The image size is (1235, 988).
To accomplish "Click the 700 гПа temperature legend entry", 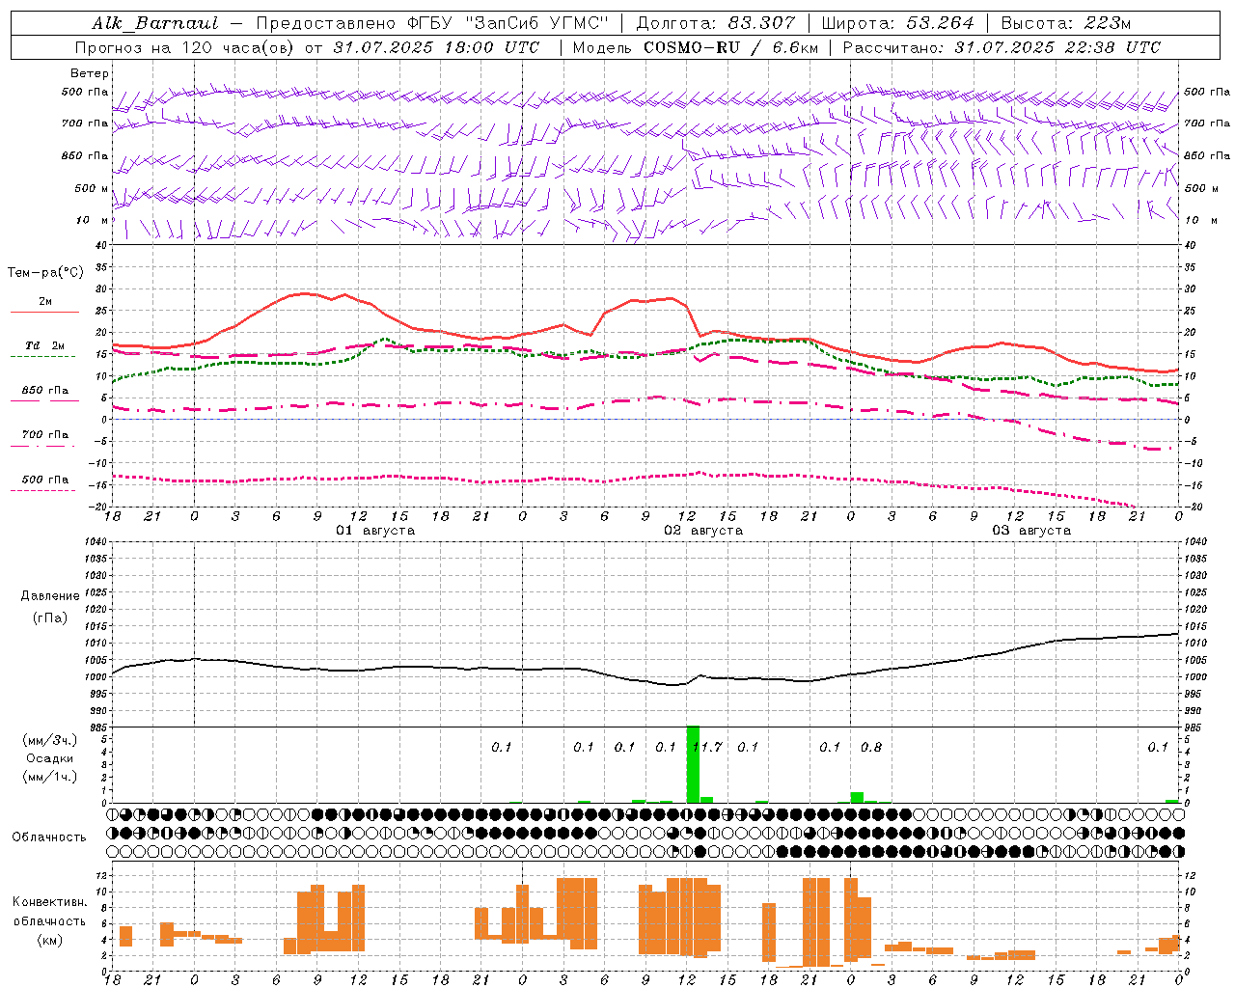I will pos(44,439).
